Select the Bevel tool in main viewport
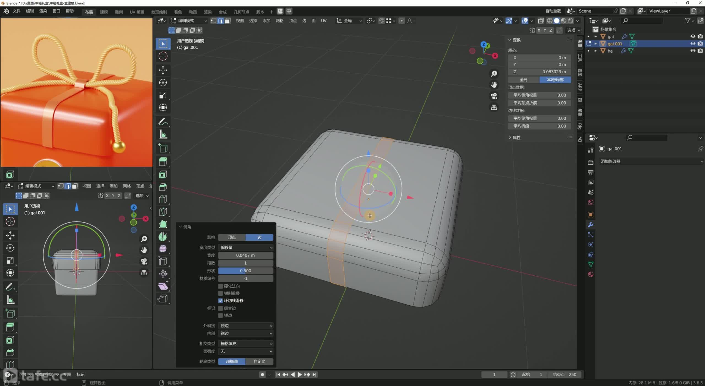This screenshot has height=386, width=705. click(163, 187)
